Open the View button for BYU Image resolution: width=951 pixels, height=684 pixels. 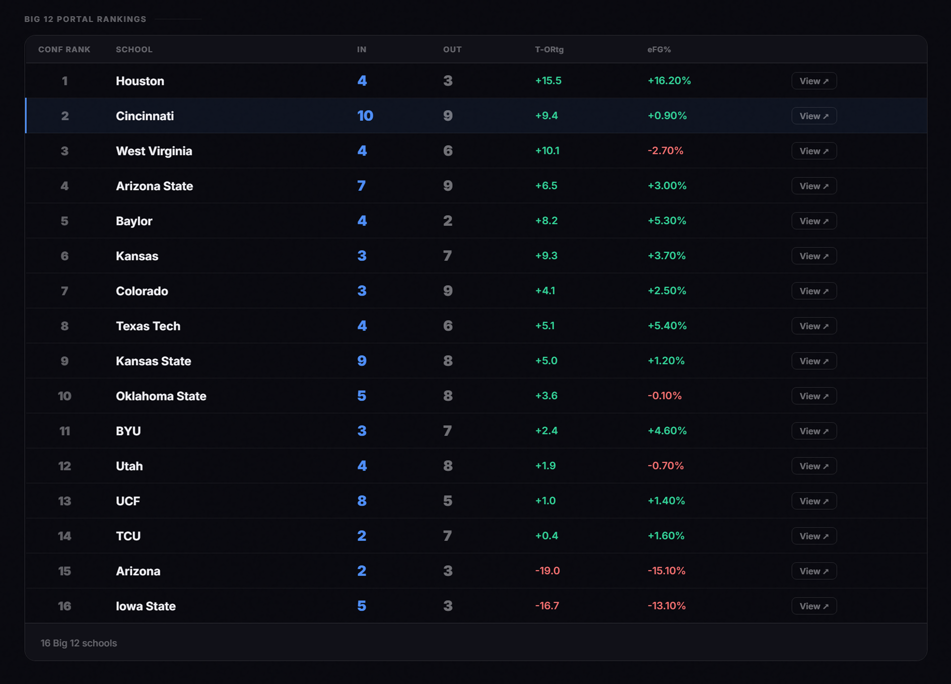(x=814, y=431)
